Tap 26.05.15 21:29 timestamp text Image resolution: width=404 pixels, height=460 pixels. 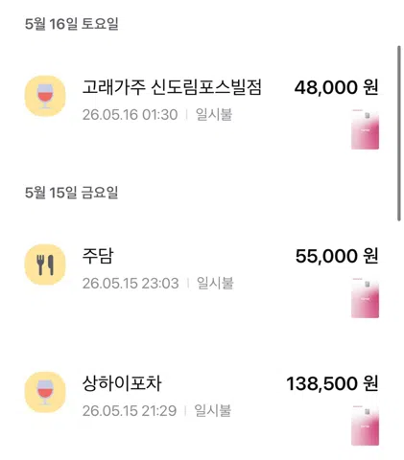pos(130,411)
